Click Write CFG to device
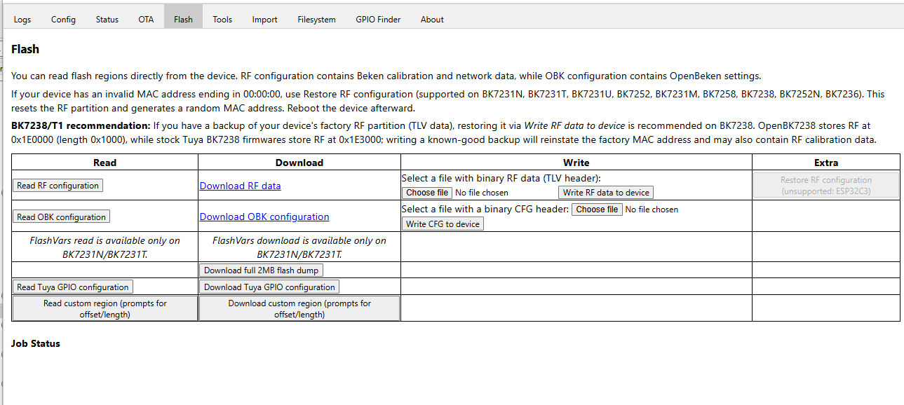This screenshot has width=904, height=405. 443,224
